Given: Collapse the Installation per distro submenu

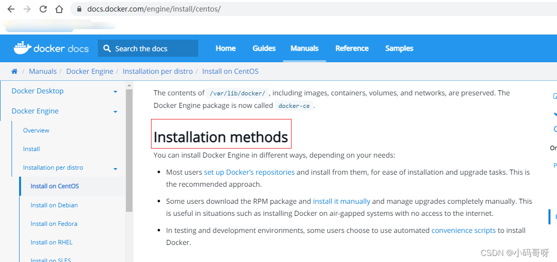Looking at the screenshot, I should coord(115,169).
